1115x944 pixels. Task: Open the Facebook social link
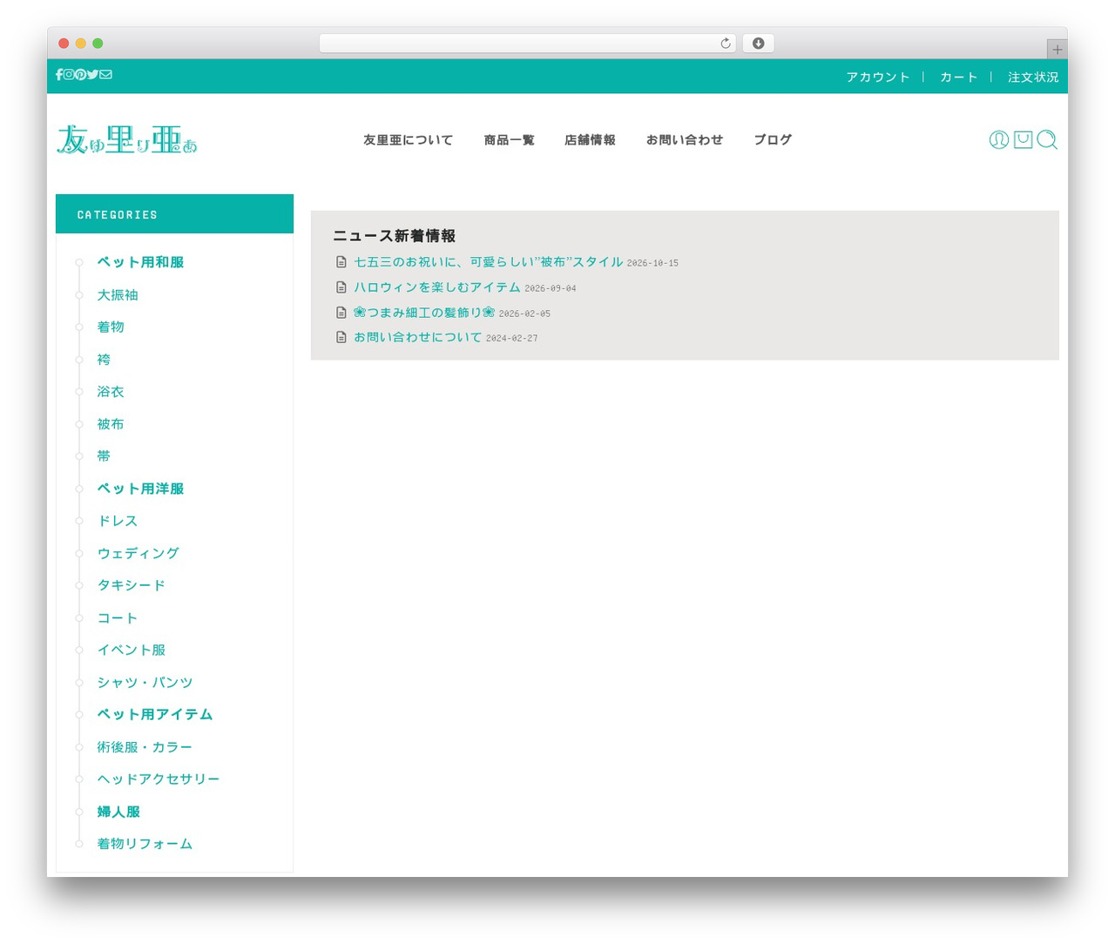click(x=59, y=75)
